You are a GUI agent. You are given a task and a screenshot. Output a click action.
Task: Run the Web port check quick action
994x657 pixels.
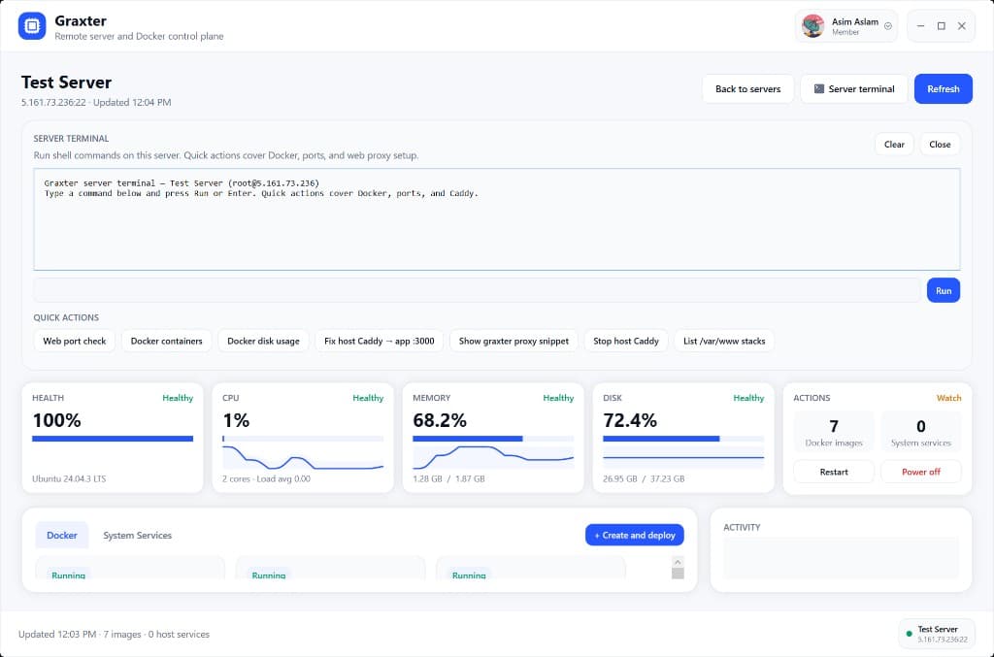(74, 341)
